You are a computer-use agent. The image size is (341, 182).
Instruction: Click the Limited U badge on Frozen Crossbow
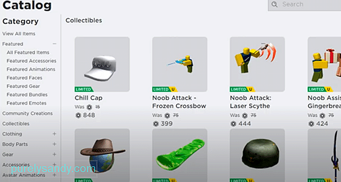(x=165, y=89)
